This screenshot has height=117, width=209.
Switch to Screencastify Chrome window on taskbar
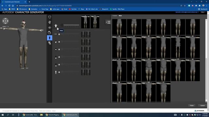[30, 115]
